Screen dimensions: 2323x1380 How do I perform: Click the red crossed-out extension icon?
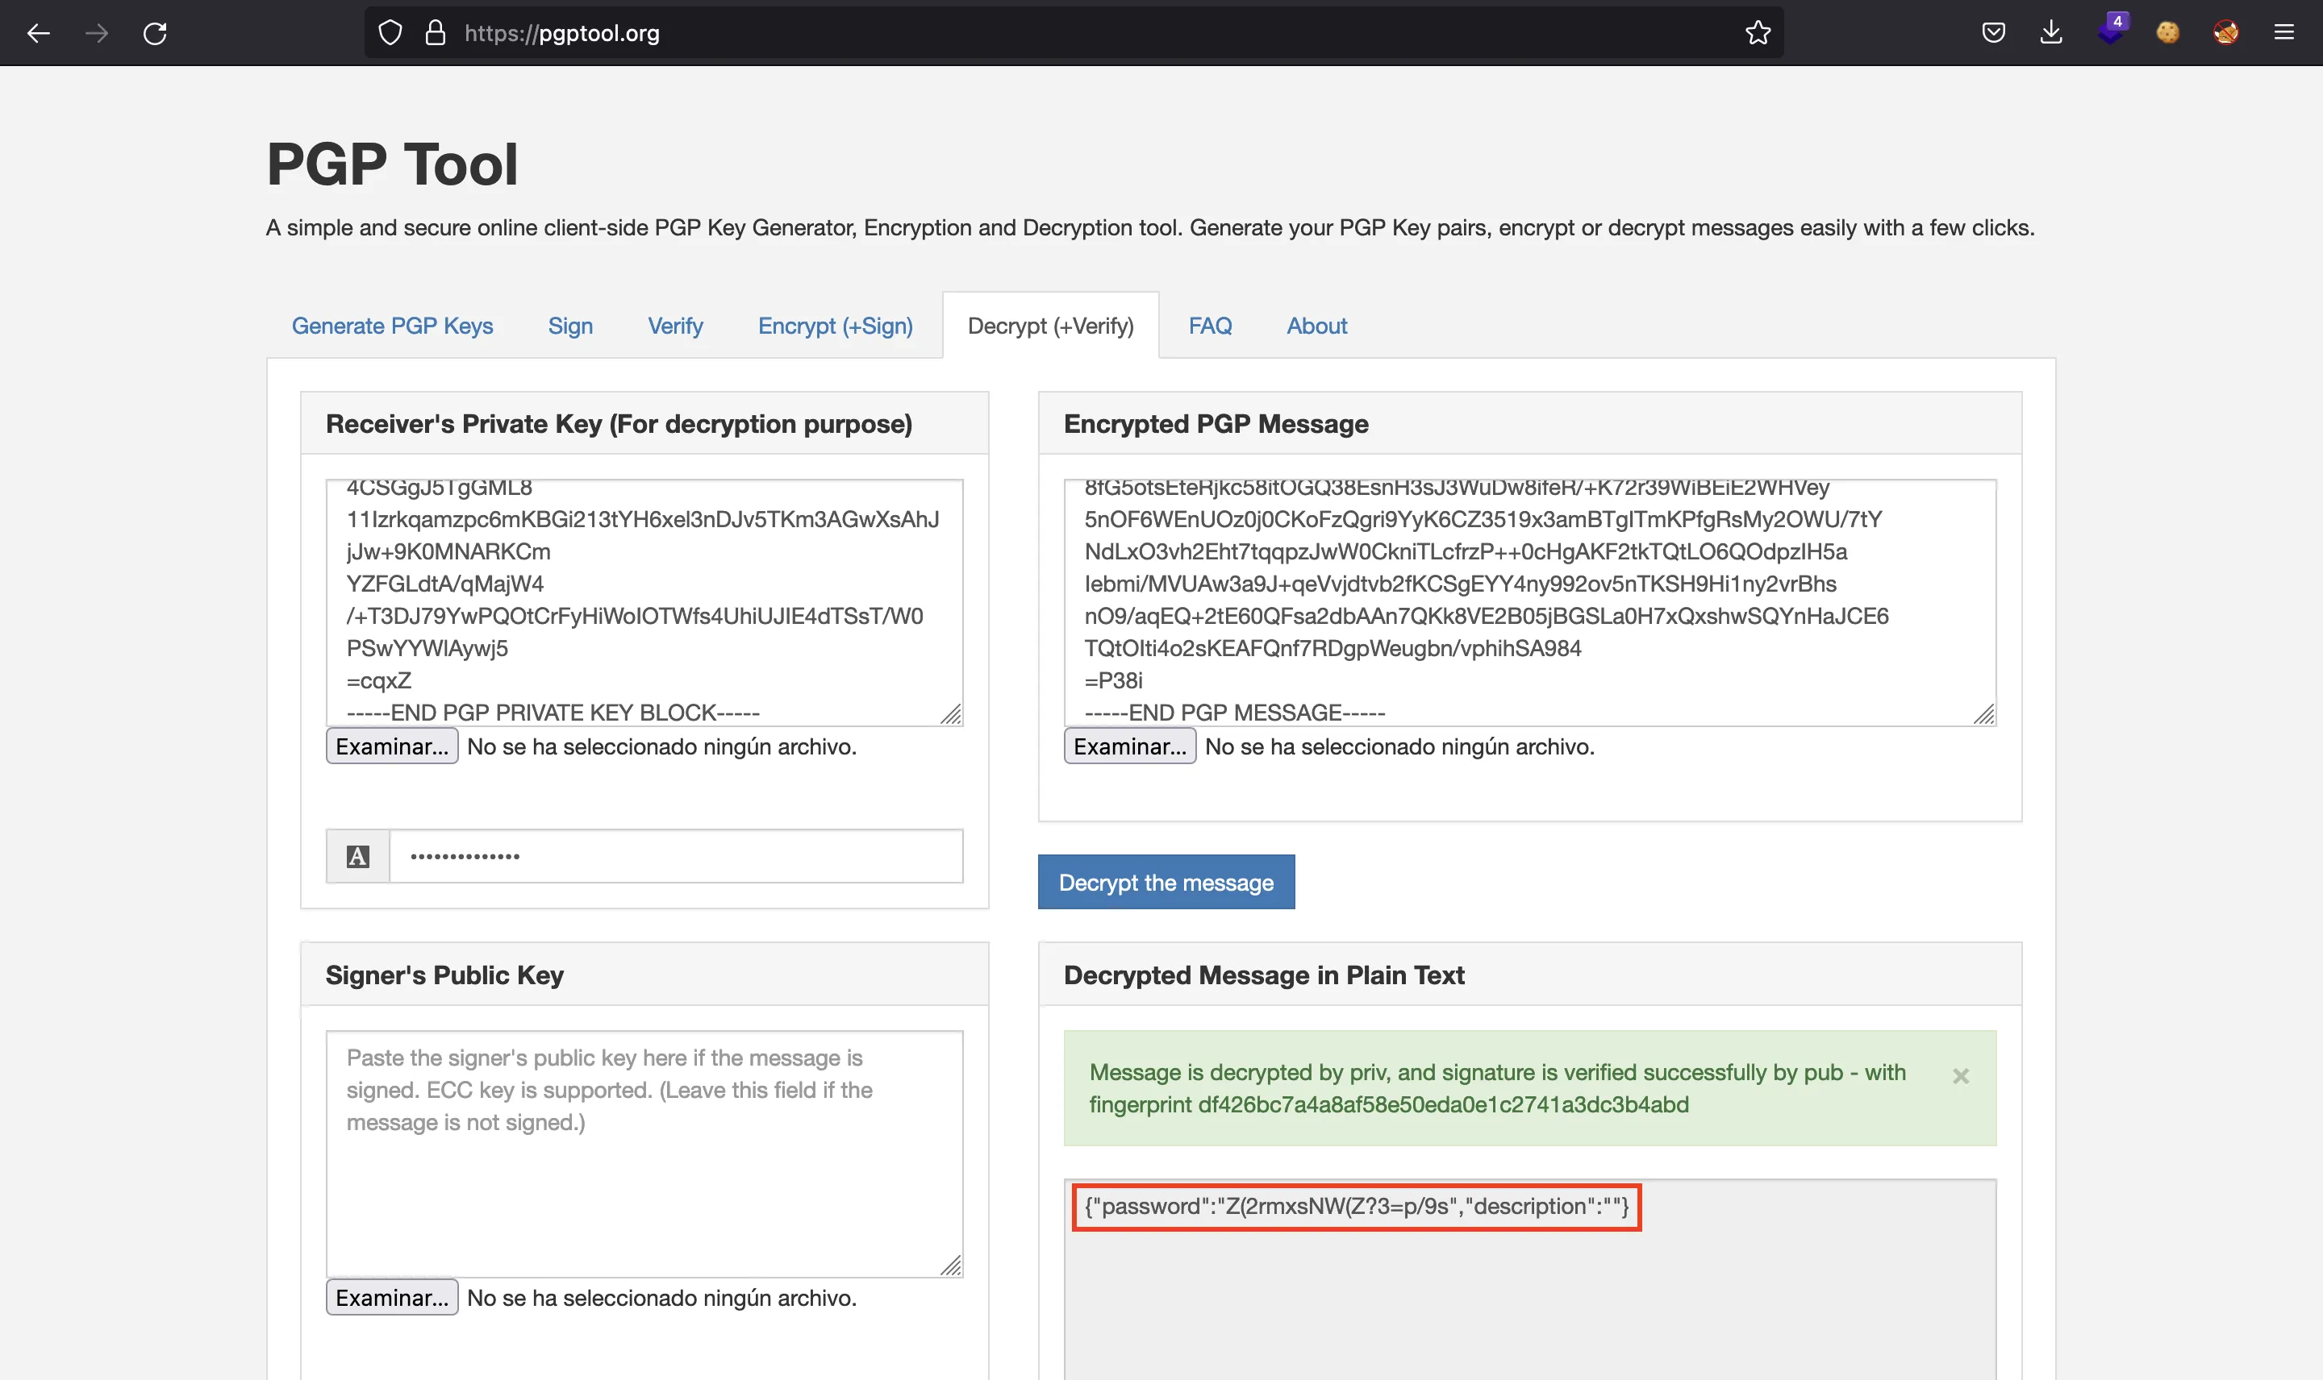(2226, 34)
